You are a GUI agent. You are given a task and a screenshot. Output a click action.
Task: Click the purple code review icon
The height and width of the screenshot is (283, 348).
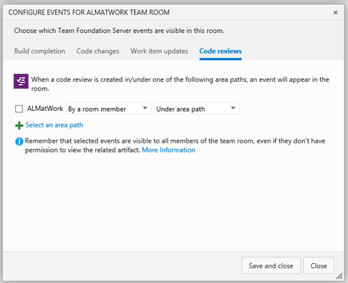21,81
